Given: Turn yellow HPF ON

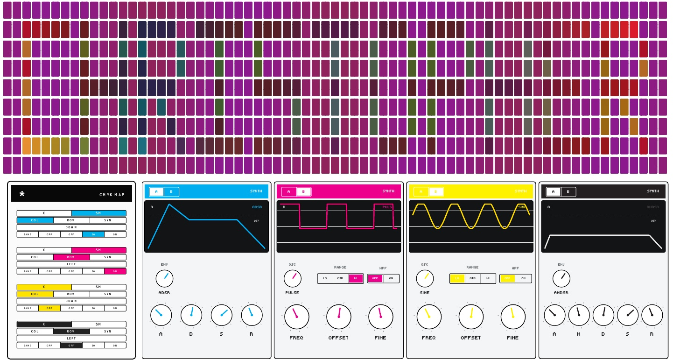Looking at the screenshot, I should coord(524,278).
